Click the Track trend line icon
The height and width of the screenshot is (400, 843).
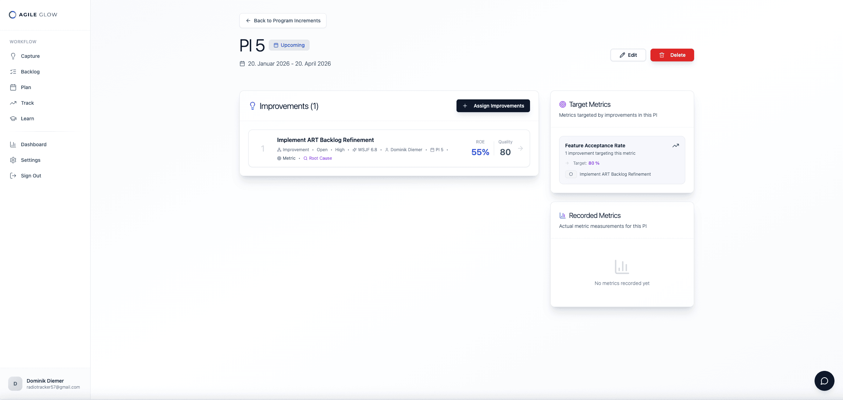point(13,103)
